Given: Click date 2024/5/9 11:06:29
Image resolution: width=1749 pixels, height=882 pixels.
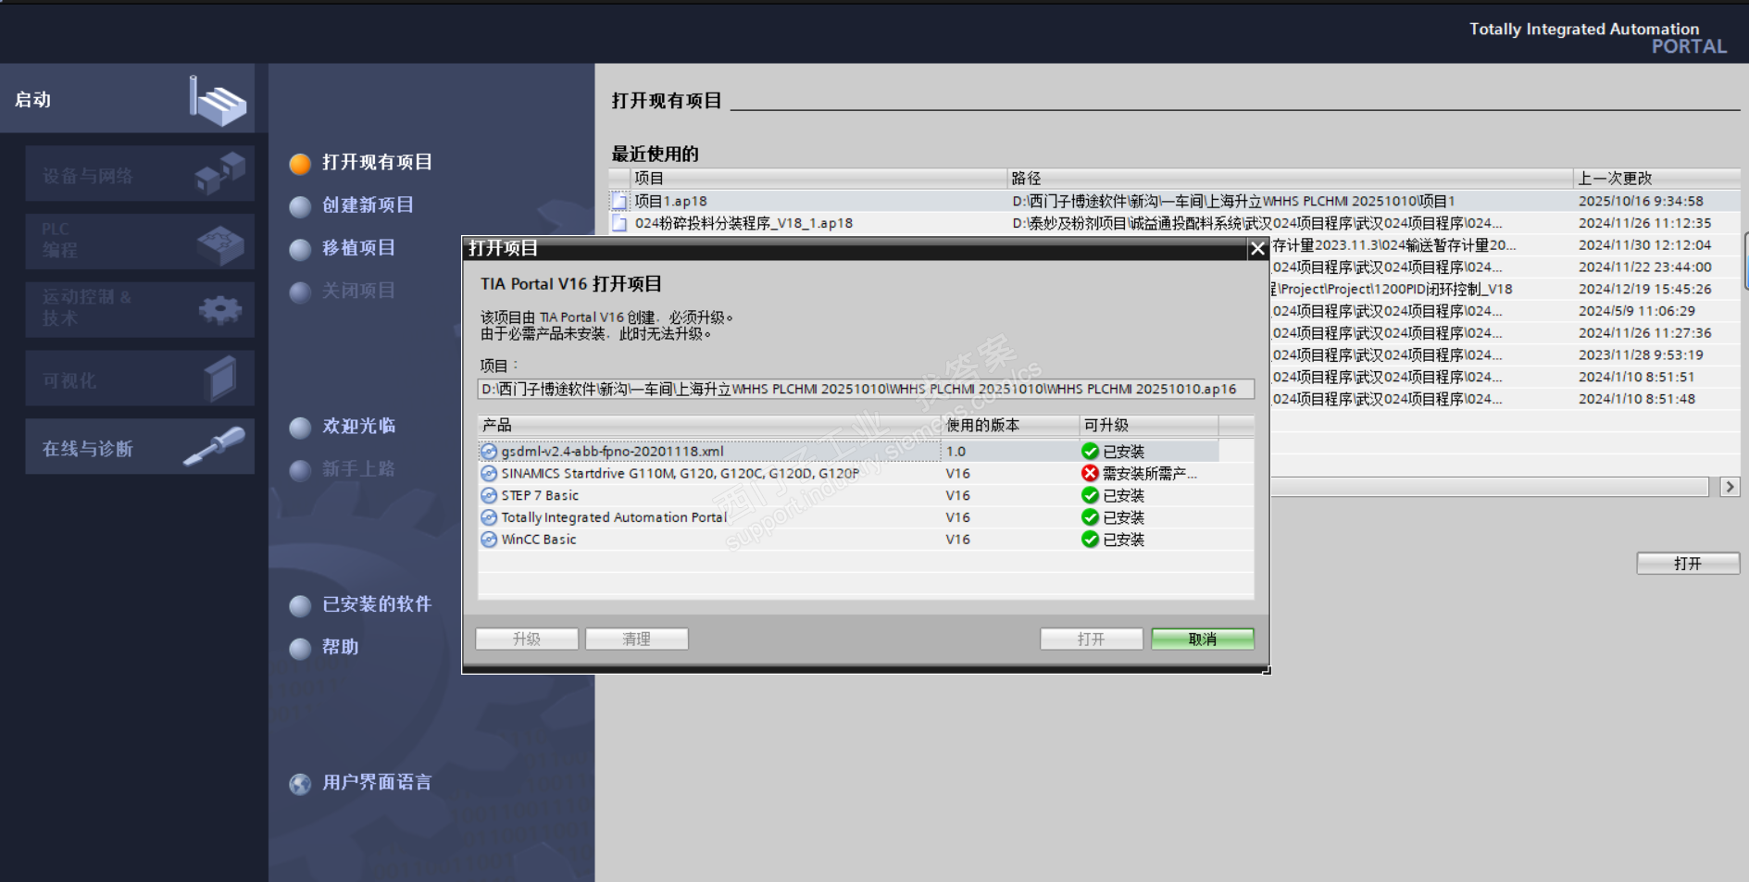Looking at the screenshot, I should pyautogui.click(x=1637, y=311).
